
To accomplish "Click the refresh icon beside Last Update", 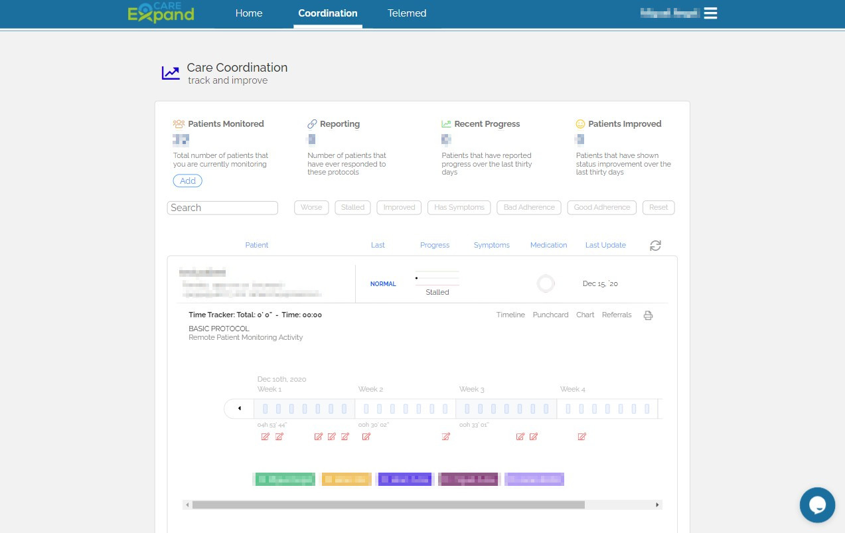I will click(x=655, y=246).
